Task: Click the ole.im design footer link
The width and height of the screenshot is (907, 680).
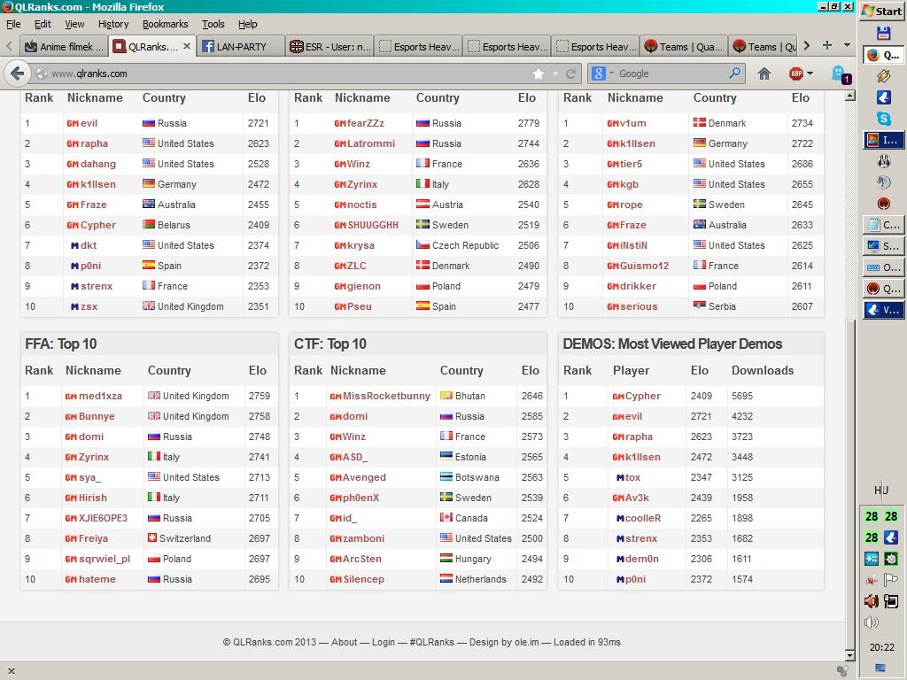Action: (x=526, y=642)
